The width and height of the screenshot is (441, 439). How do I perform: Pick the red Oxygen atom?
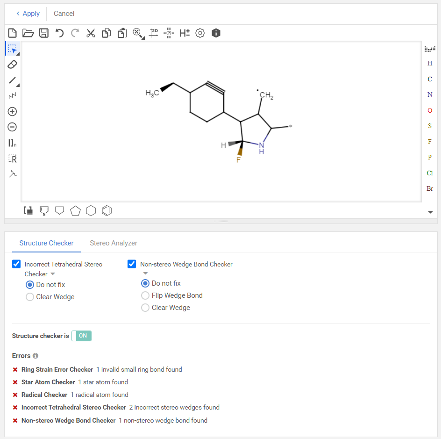coord(430,110)
